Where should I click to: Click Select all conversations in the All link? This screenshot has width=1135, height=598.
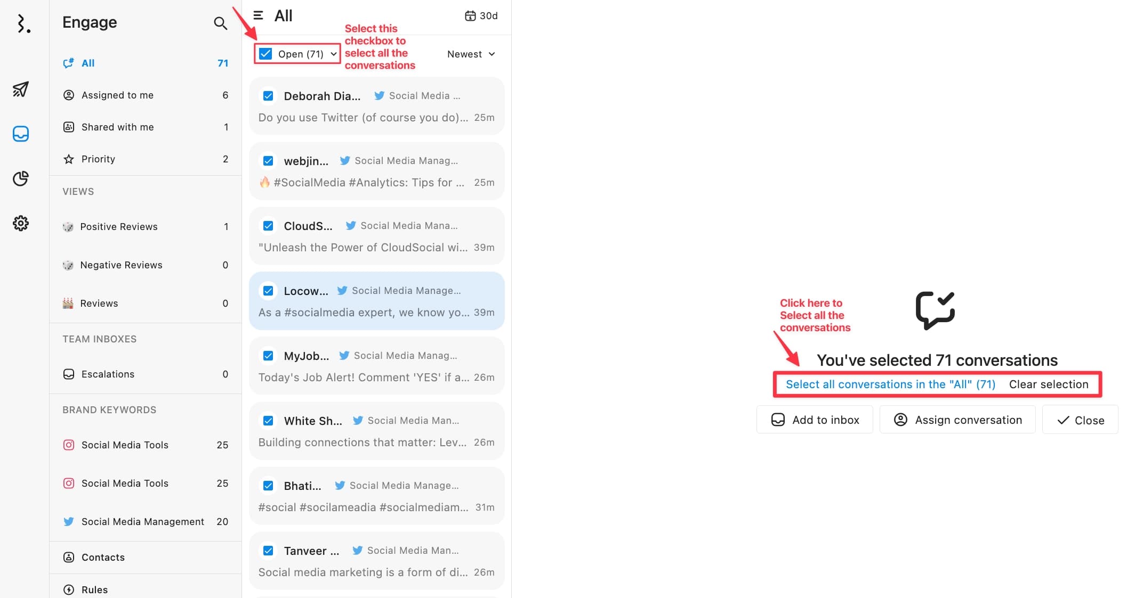pyautogui.click(x=890, y=384)
